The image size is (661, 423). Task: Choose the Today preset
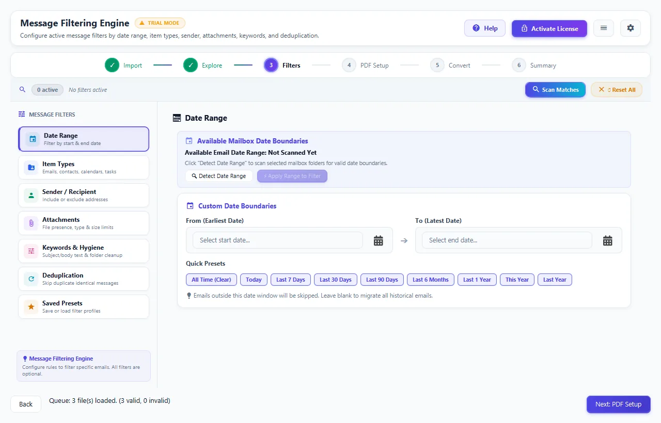[x=254, y=280]
